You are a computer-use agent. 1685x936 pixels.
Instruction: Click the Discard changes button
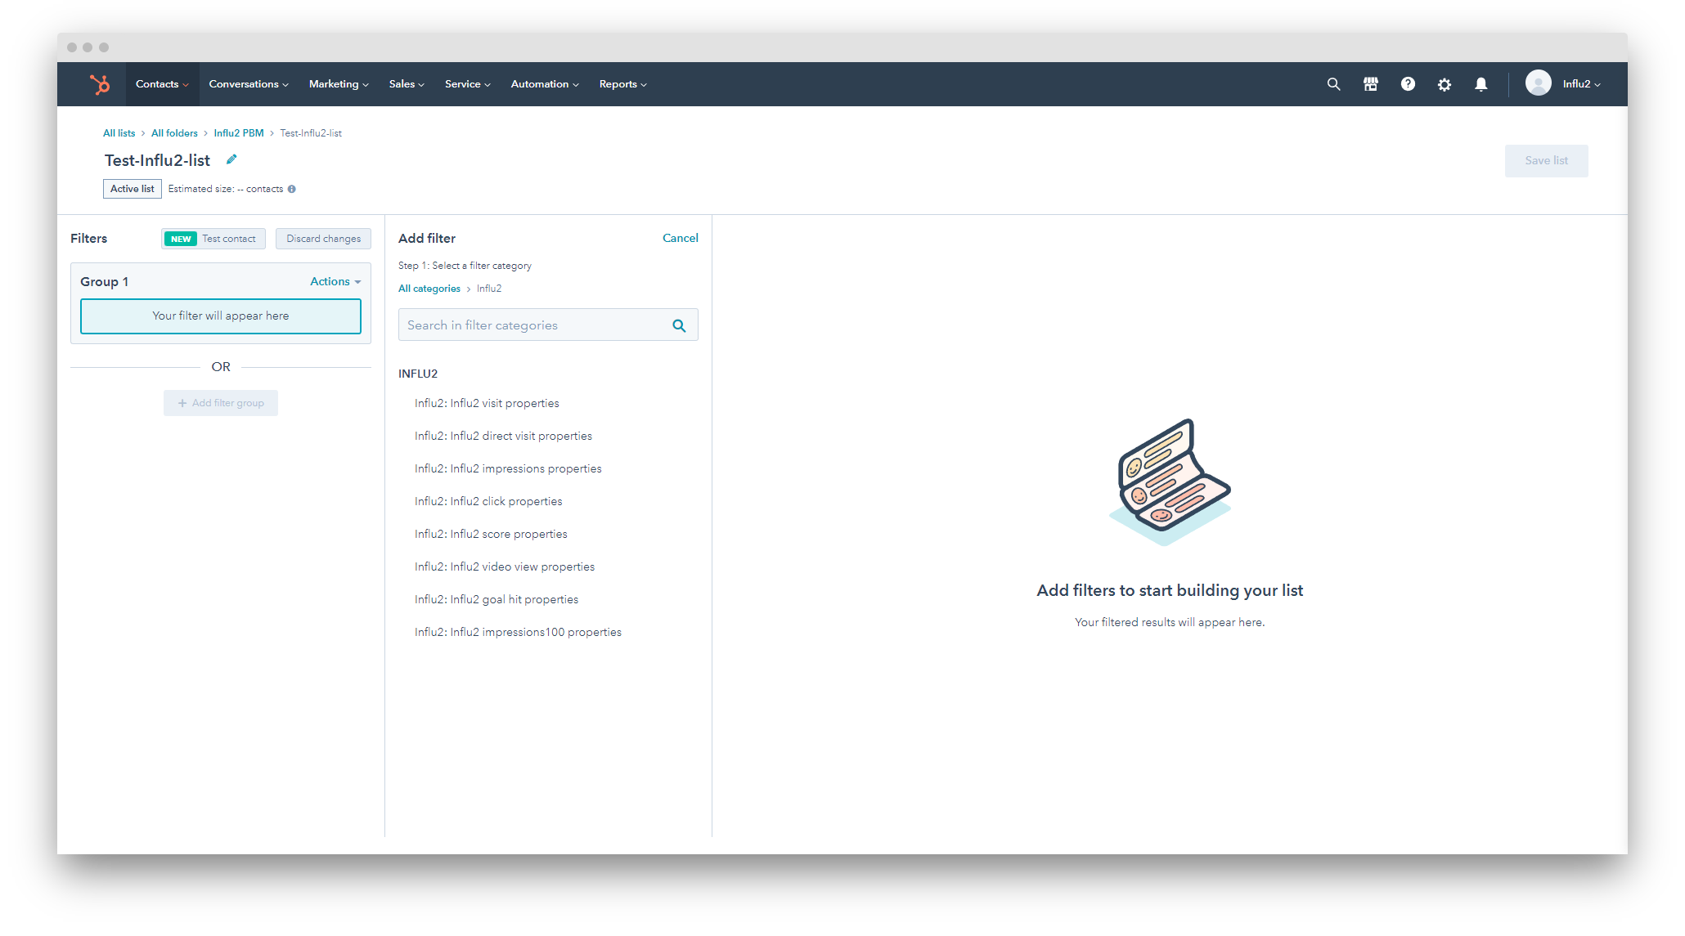323,239
